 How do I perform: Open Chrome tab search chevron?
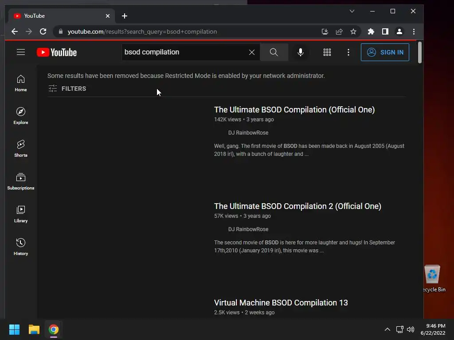pos(352,11)
